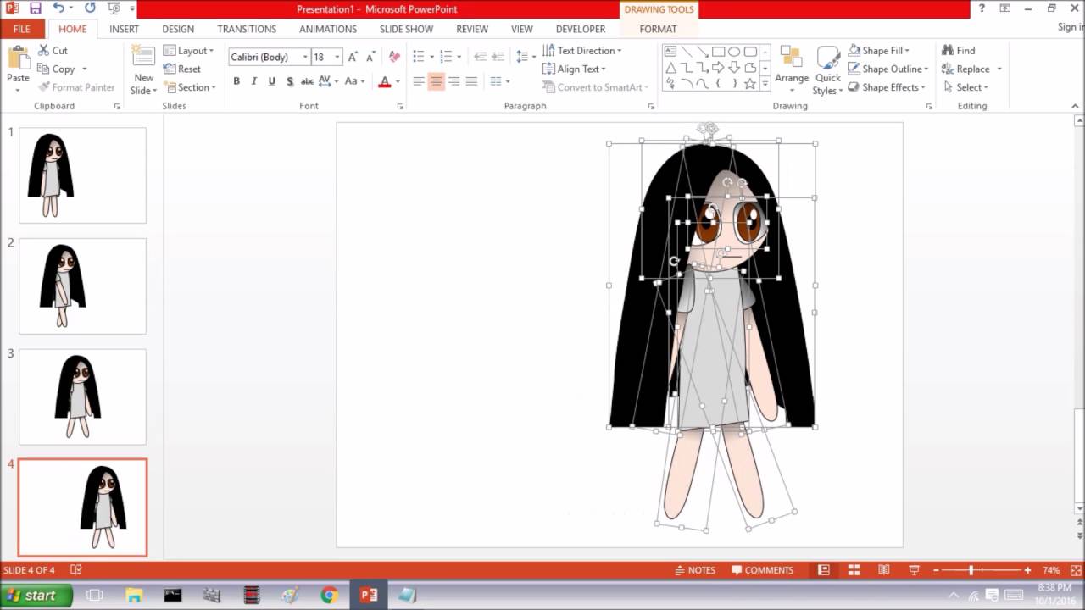Apply the red font color
Viewport: 1085px width, 610px height.
[384, 81]
